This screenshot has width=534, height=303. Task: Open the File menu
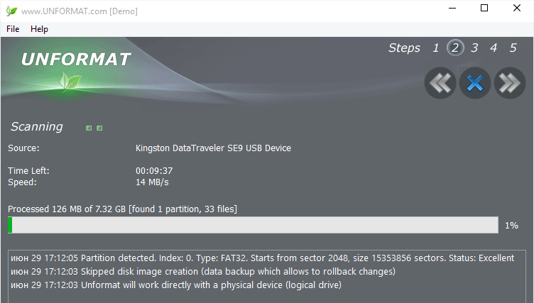tap(13, 29)
